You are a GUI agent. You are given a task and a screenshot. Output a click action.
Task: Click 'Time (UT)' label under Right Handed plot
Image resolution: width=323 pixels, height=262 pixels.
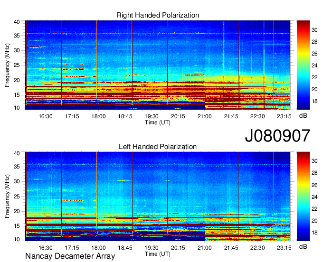[158, 122]
